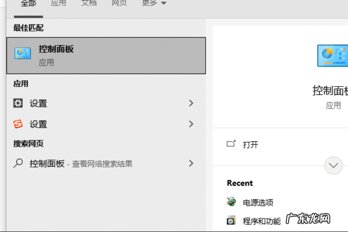Click the 设置 label next to Sogou icon
348x232 pixels.
39,124
